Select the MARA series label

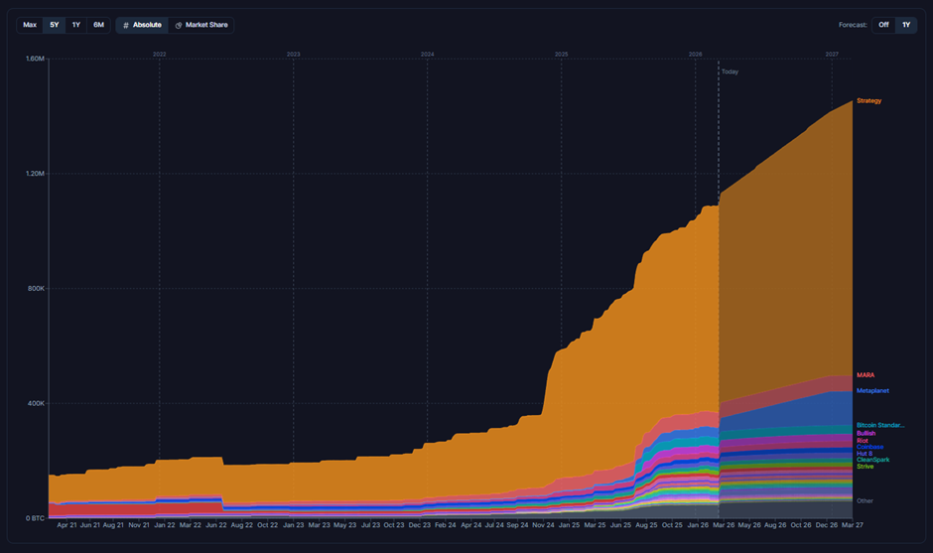865,375
